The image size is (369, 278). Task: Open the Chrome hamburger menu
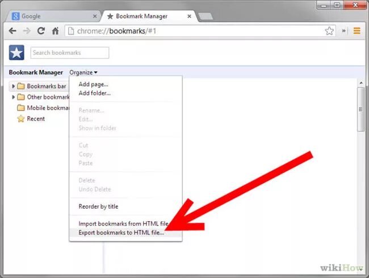(x=357, y=31)
